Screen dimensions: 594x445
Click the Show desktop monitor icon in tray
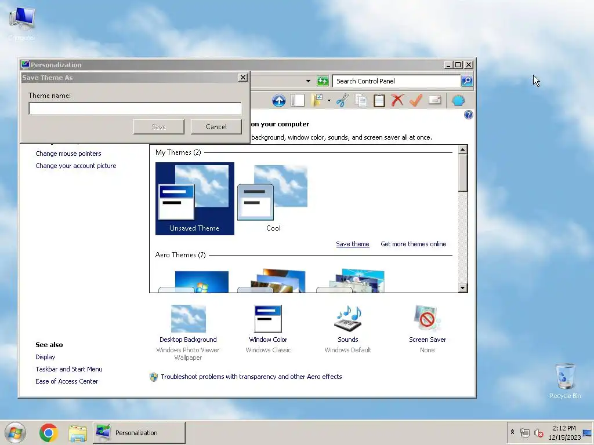point(588,432)
